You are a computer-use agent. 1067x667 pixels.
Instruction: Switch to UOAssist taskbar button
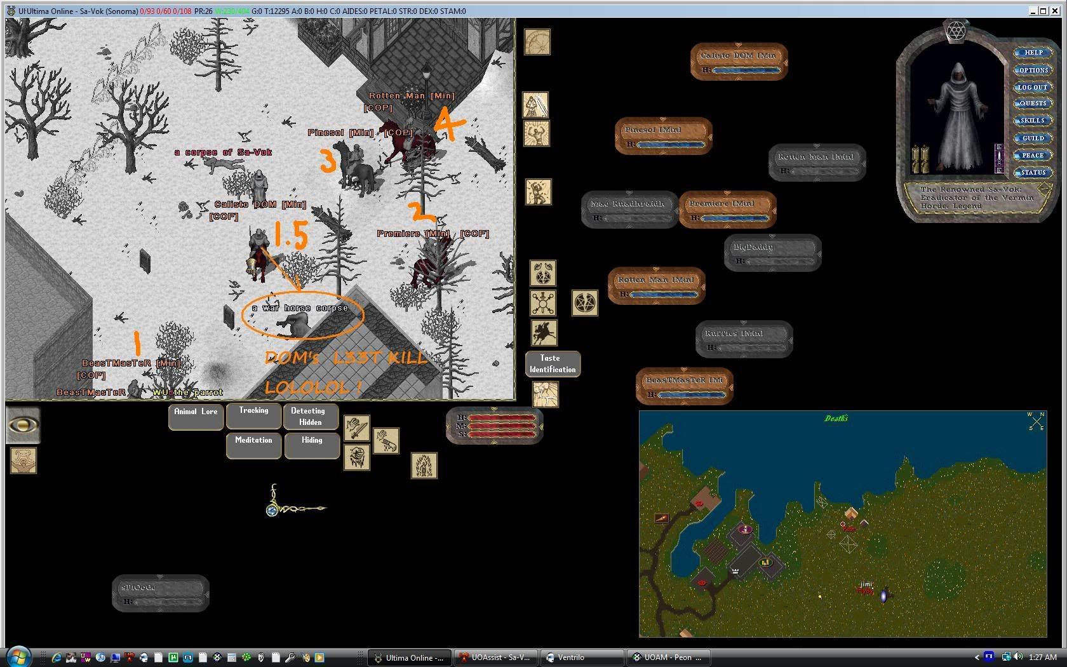tap(496, 657)
